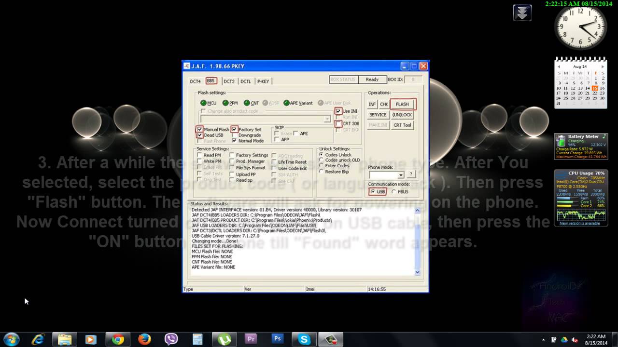Check the Skip AFP checkbox
Viewport: 618px width, 347px height.
277,140
